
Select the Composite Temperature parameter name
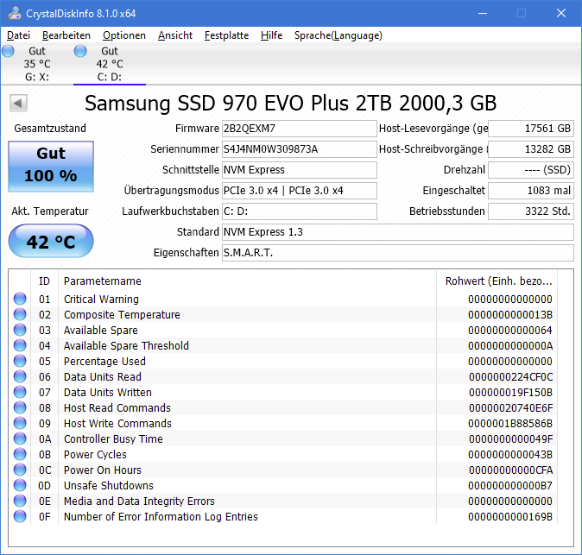coord(122,314)
